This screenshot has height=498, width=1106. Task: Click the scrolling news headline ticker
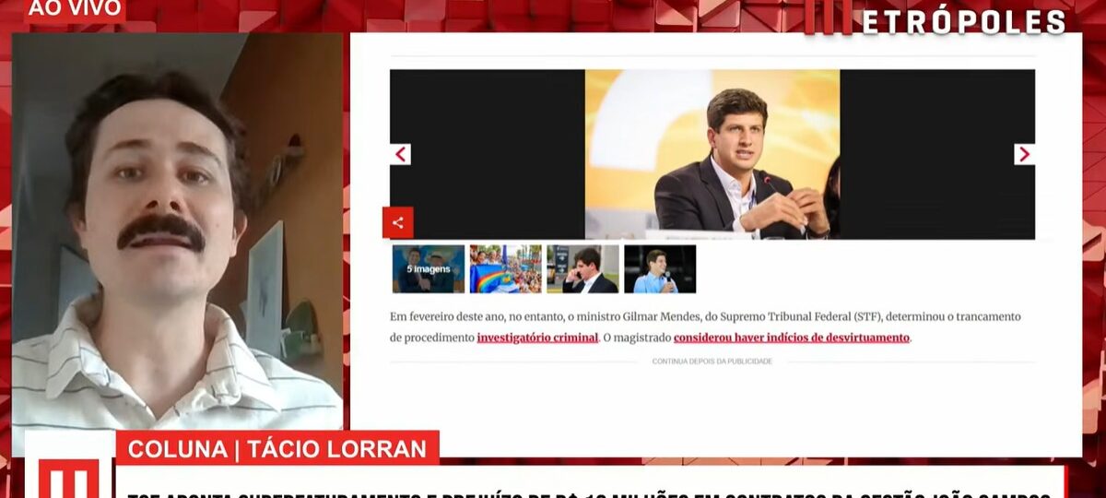point(590,483)
